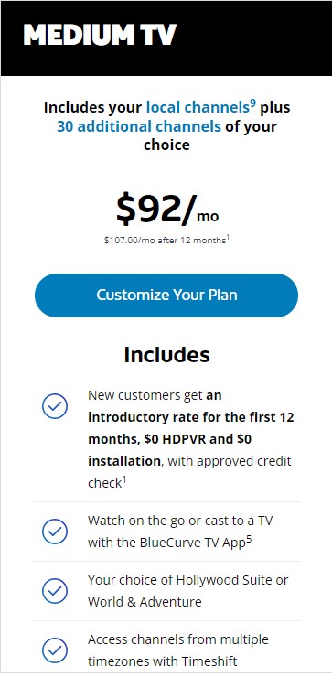Screen dimensions: 332x677
Task: Click the checkmark icon next to Timeshift feature
Action: pyautogui.click(x=55, y=650)
